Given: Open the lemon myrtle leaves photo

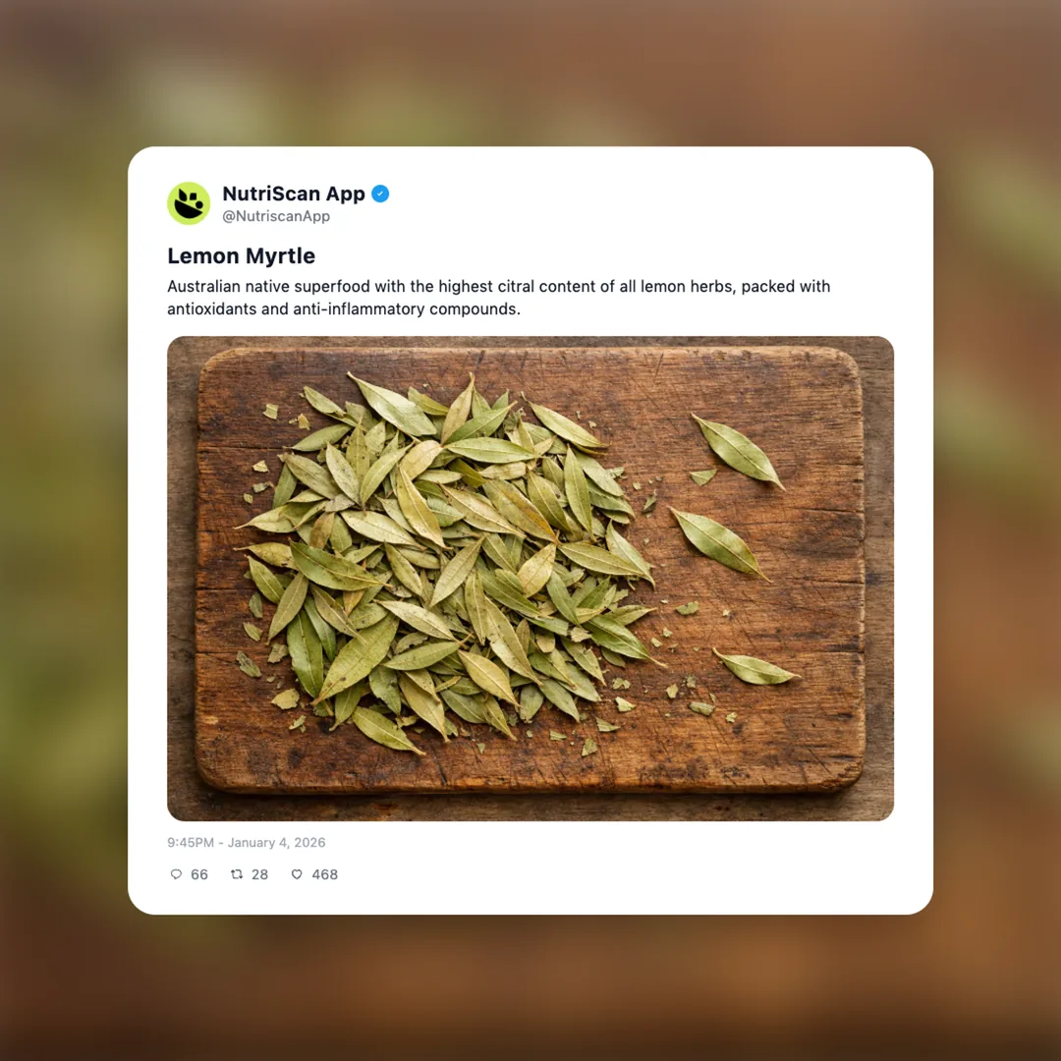Looking at the screenshot, I should tap(530, 579).
